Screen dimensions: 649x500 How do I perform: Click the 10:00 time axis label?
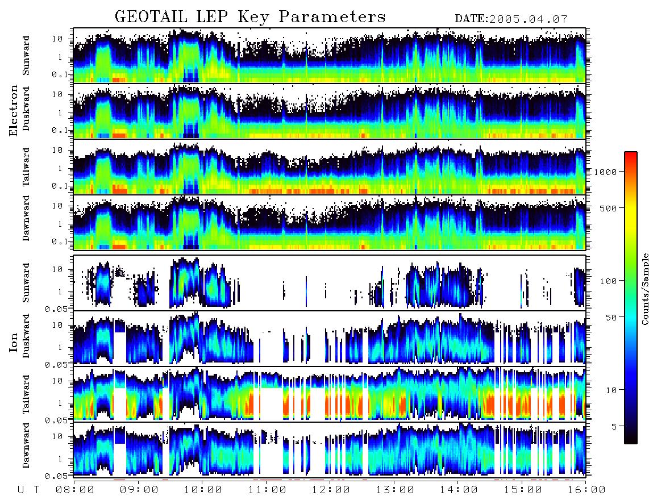pyautogui.click(x=203, y=490)
